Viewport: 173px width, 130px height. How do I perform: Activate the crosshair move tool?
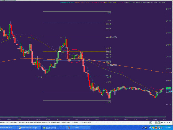pos(162,123)
